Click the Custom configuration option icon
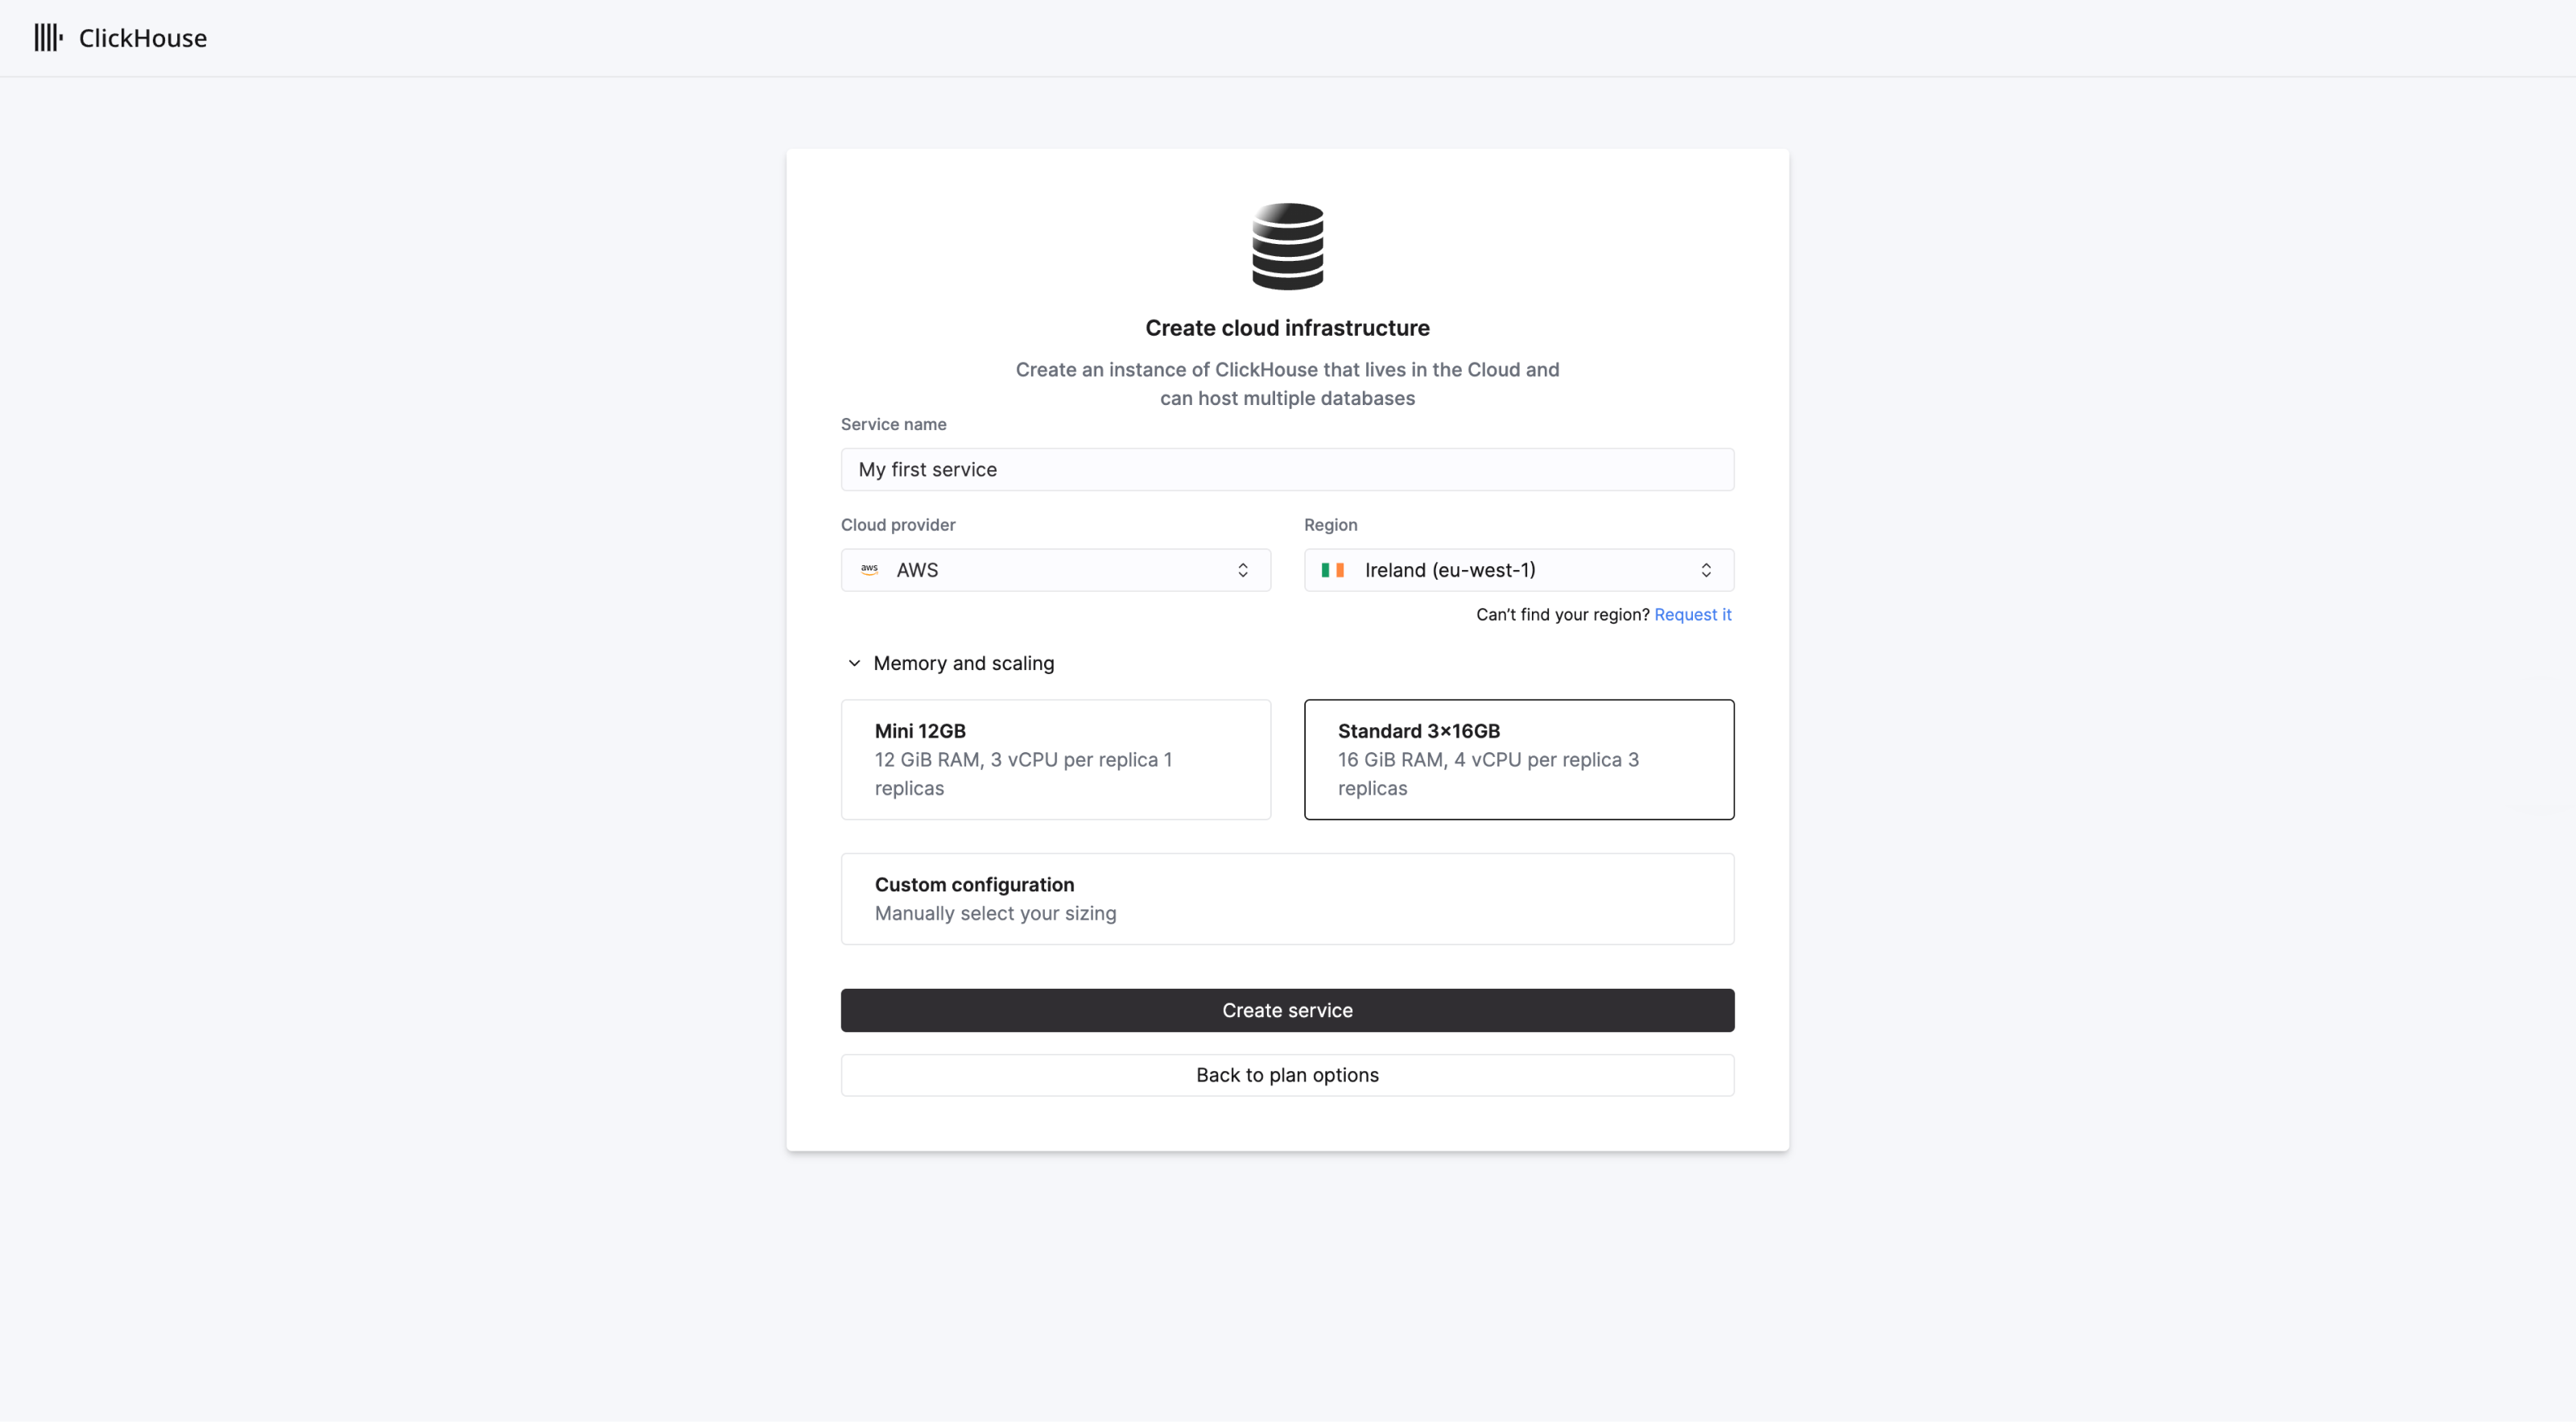The image size is (2576, 1422). [x=1286, y=899]
